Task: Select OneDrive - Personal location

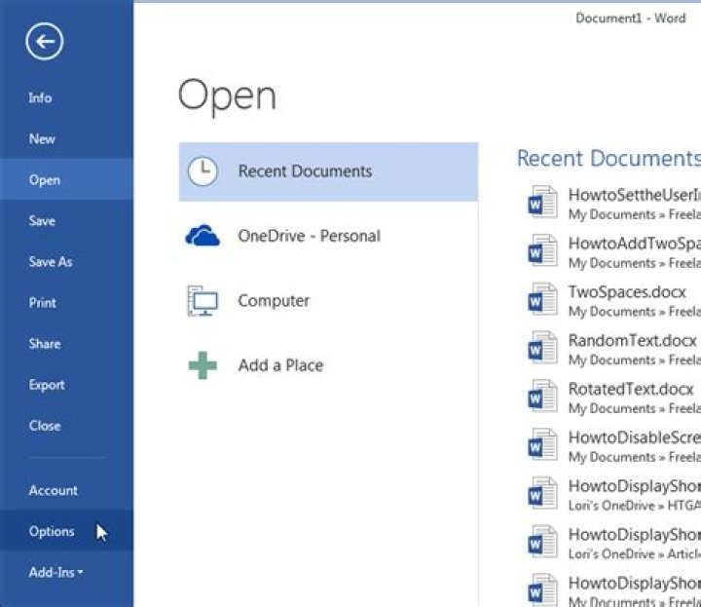Action: pos(329,236)
